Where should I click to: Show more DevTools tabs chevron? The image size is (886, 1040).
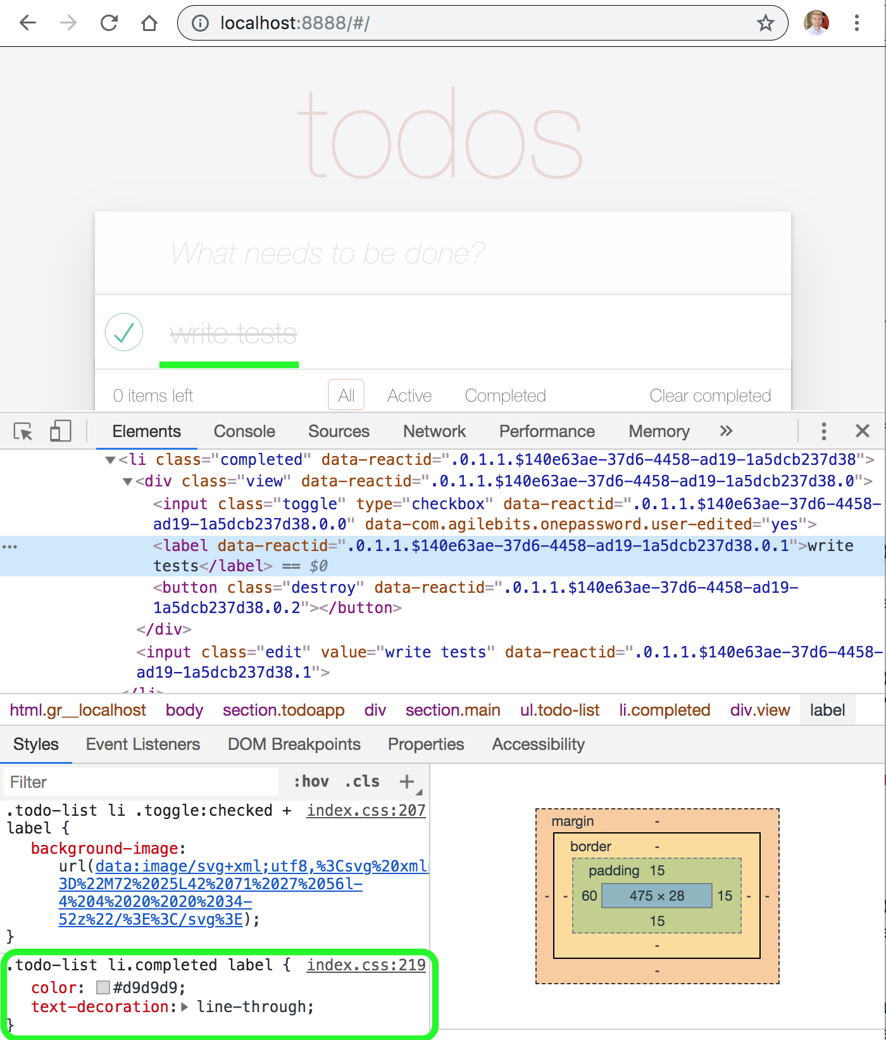[x=726, y=431]
